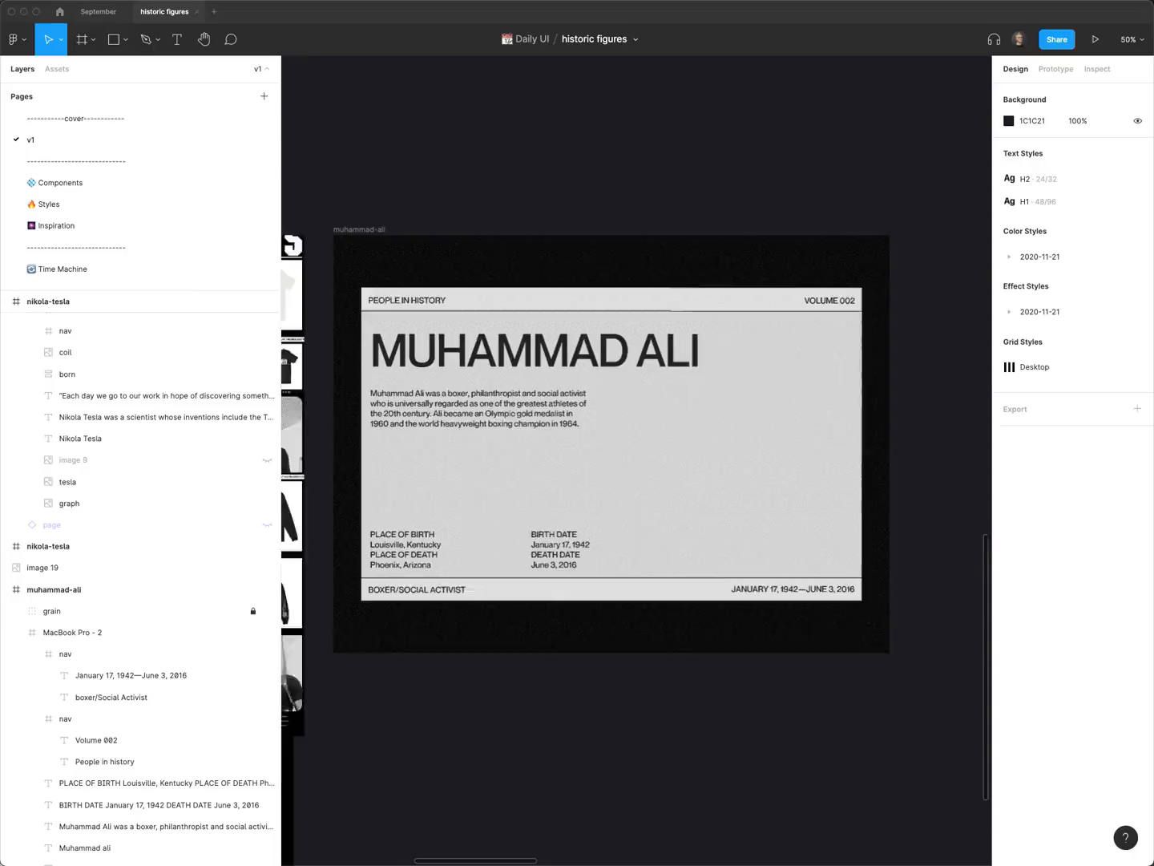Select the Text tool
This screenshot has width=1154, height=866.
177,39
